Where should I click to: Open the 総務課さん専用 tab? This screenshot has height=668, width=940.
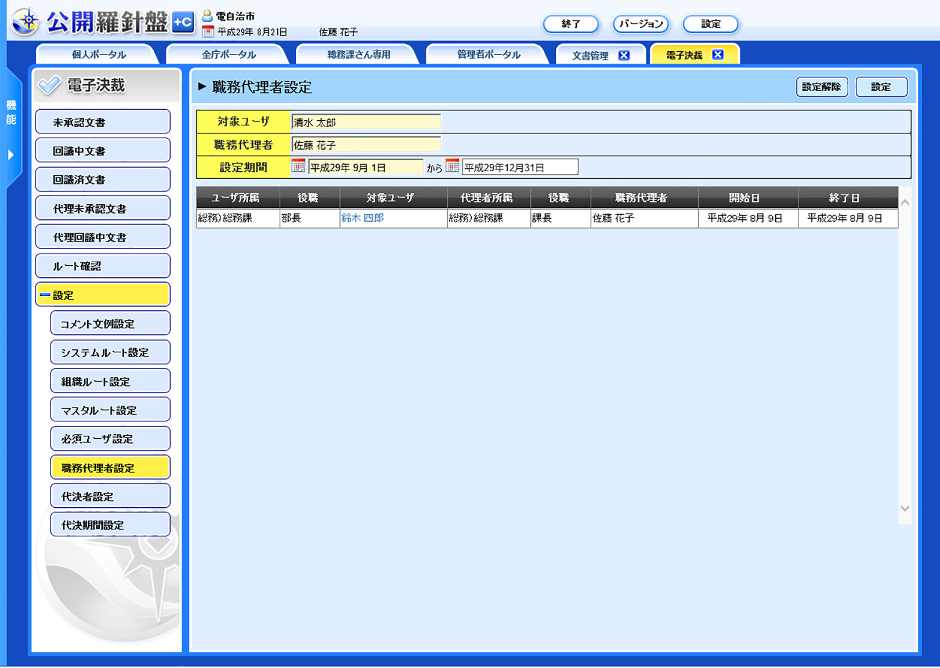coord(358,55)
